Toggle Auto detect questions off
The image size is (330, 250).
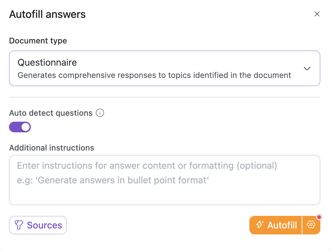point(20,127)
